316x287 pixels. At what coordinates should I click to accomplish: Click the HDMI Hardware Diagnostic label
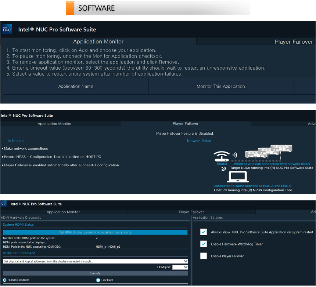(x=21, y=218)
